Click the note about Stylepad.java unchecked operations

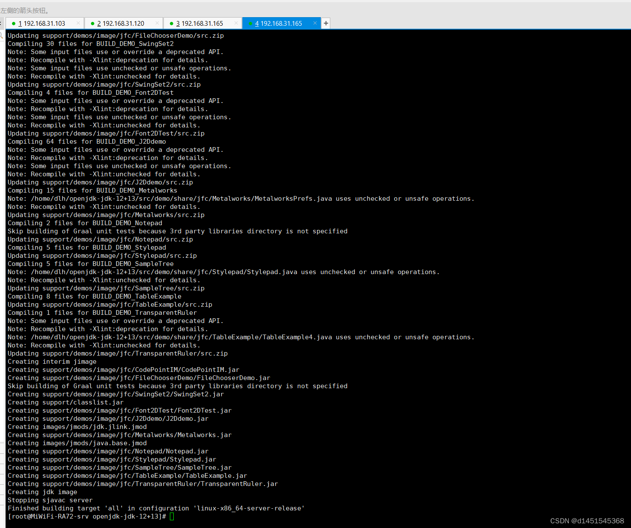point(223,272)
